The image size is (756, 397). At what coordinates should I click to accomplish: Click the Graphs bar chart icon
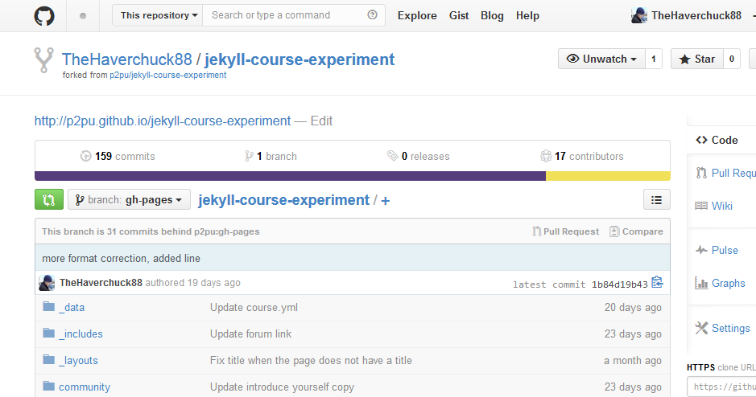coord(701,283)
